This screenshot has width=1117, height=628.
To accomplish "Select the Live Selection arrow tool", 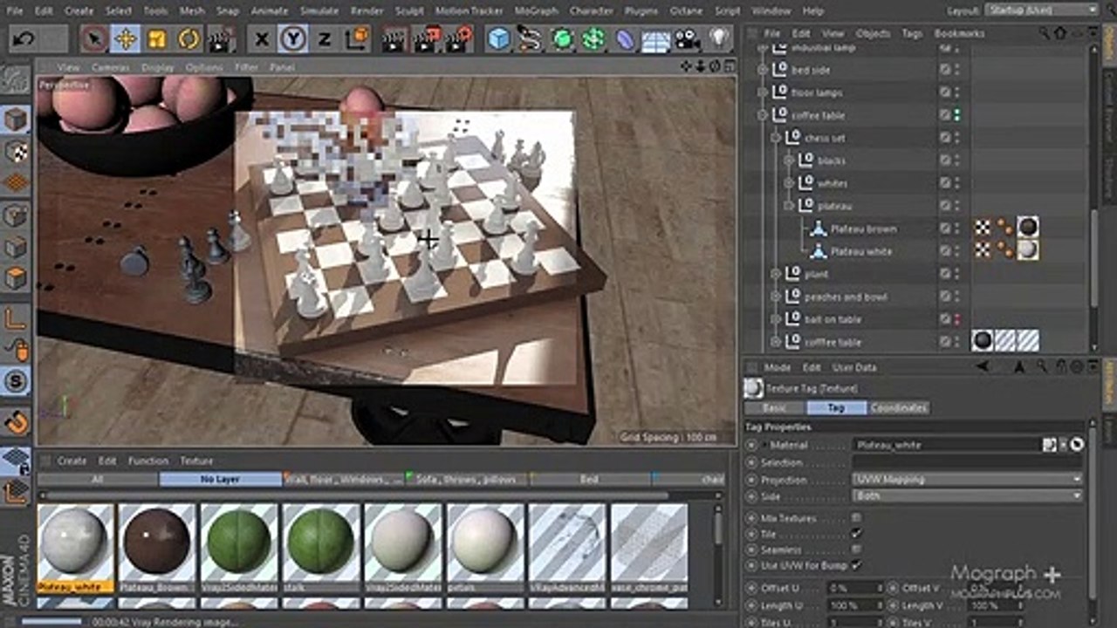I will (94, 39).
